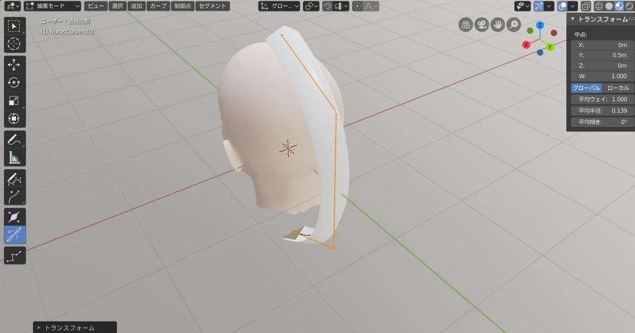The height and width of the screenshot is (333, 635).
Task: Toggle snapping magnet
Action: pyautogui.click(x=328, y=6)
